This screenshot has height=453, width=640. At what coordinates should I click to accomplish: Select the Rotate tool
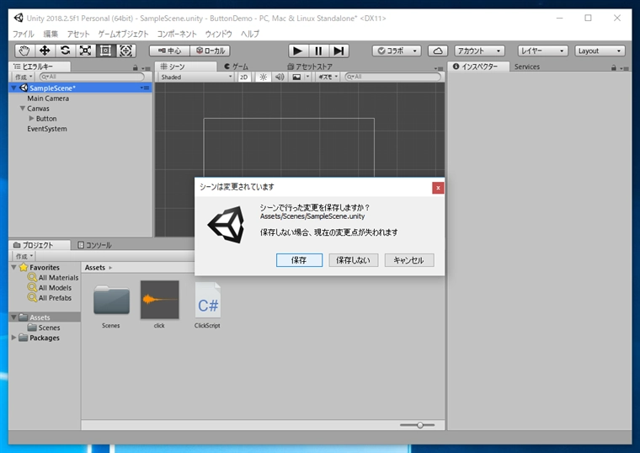pyautogui.click(x=65, y=51)
